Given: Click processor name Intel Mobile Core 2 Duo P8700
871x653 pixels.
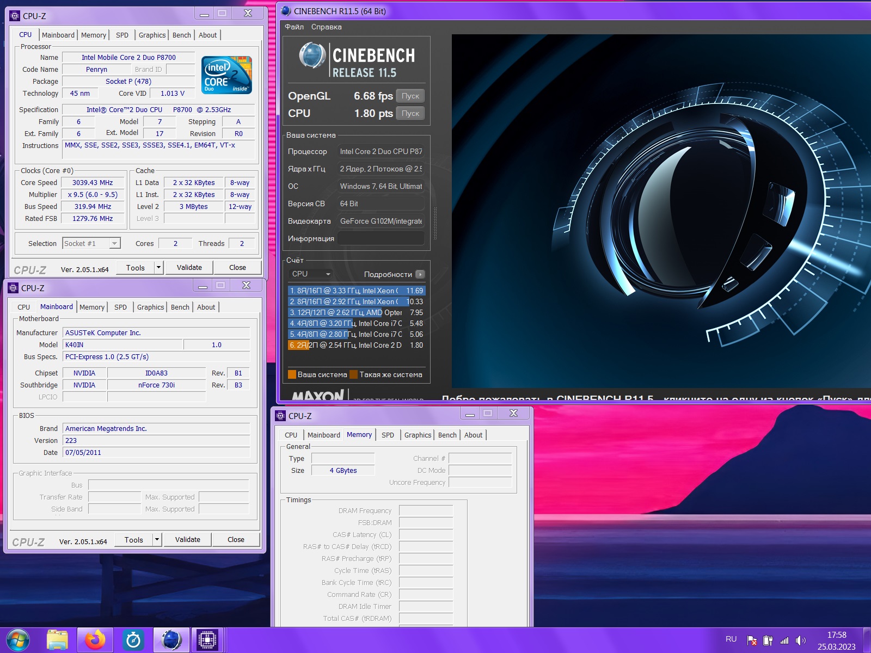Looking at the screenshot, I should [x=128, y=57].
